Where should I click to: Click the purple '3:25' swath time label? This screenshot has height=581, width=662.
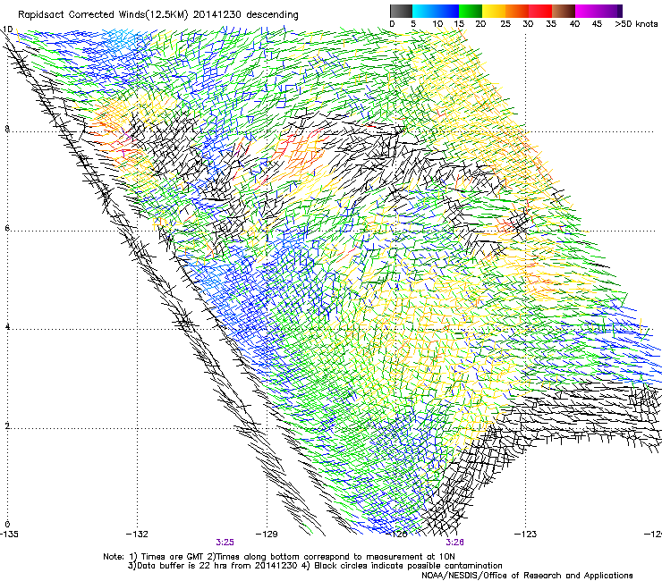225,543
